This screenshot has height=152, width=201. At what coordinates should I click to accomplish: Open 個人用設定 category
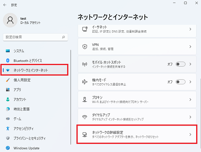[x=35, y=80]
